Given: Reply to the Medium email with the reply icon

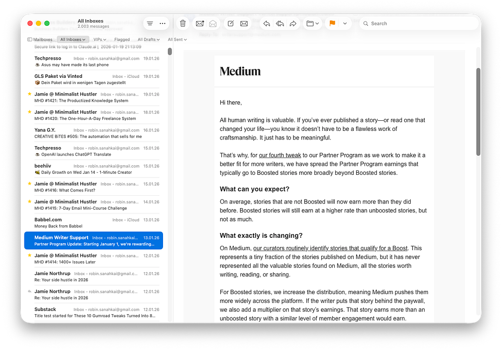Looking at the screenshot, I should tap(266, 23).
